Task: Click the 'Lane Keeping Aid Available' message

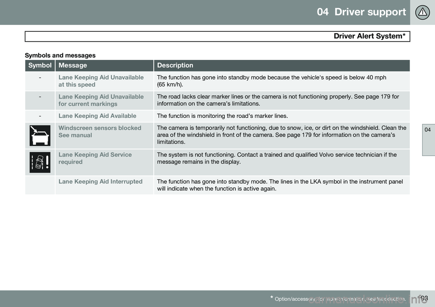Action: 97,116
